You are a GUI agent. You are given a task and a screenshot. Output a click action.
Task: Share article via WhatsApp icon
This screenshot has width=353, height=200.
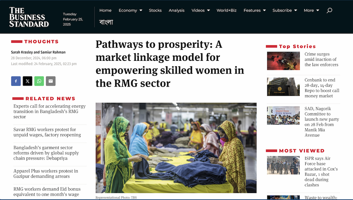coord(39,81)
